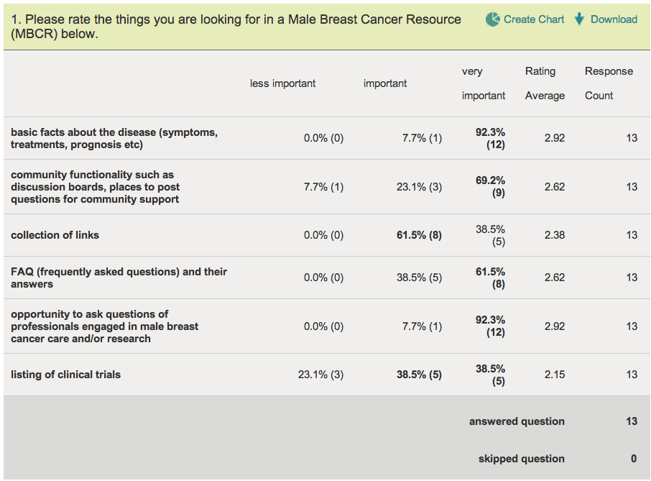
Task: Click the 'answered question' summary label
Action: pos(517,421)
